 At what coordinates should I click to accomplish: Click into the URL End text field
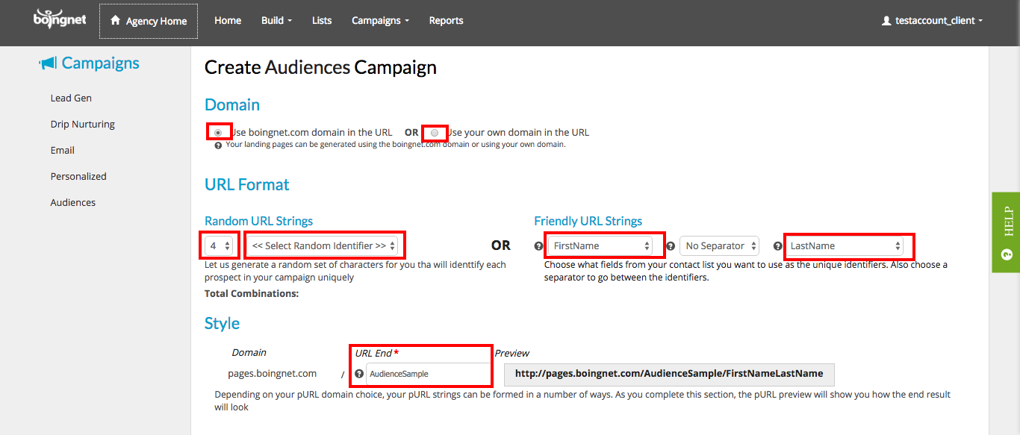[428, 374]
